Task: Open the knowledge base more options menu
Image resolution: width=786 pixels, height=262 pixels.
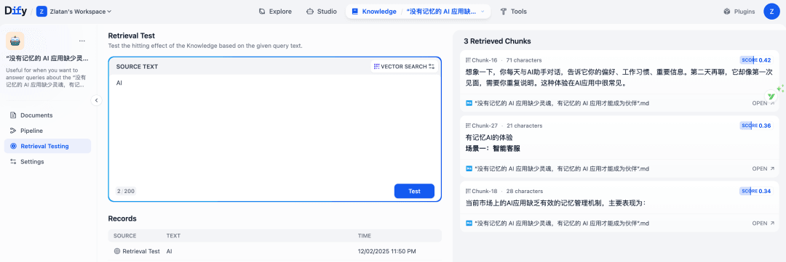Action: [82, 41]
